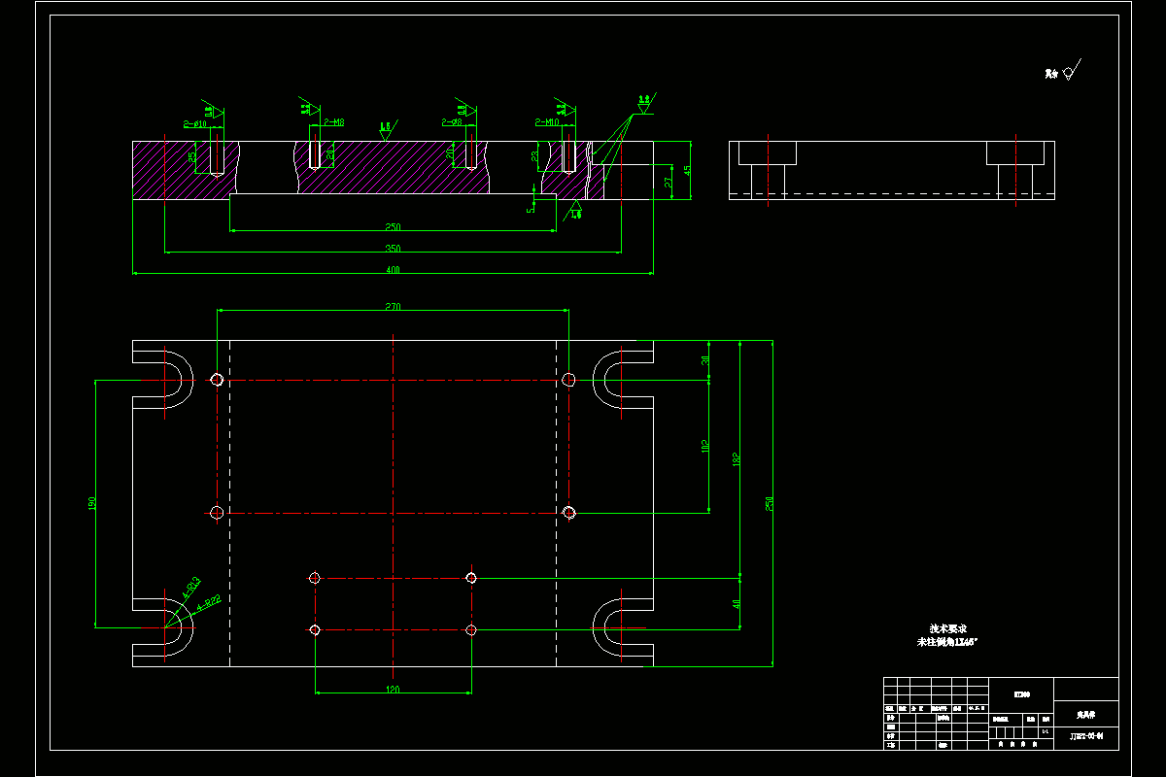Select the 190 vertical dimension text
This screenshot has width=1166, height=777.
(91, 504)
